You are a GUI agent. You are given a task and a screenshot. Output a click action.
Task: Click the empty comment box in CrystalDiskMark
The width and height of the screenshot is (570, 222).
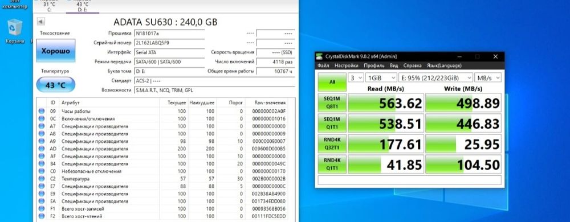coord(409,180)
